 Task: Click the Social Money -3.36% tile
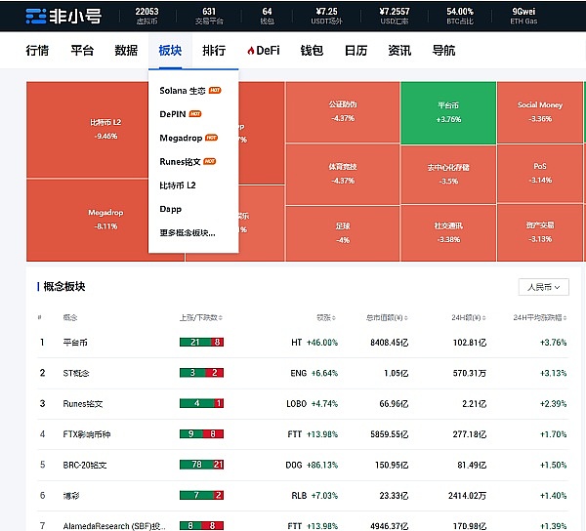coord(540,112)
